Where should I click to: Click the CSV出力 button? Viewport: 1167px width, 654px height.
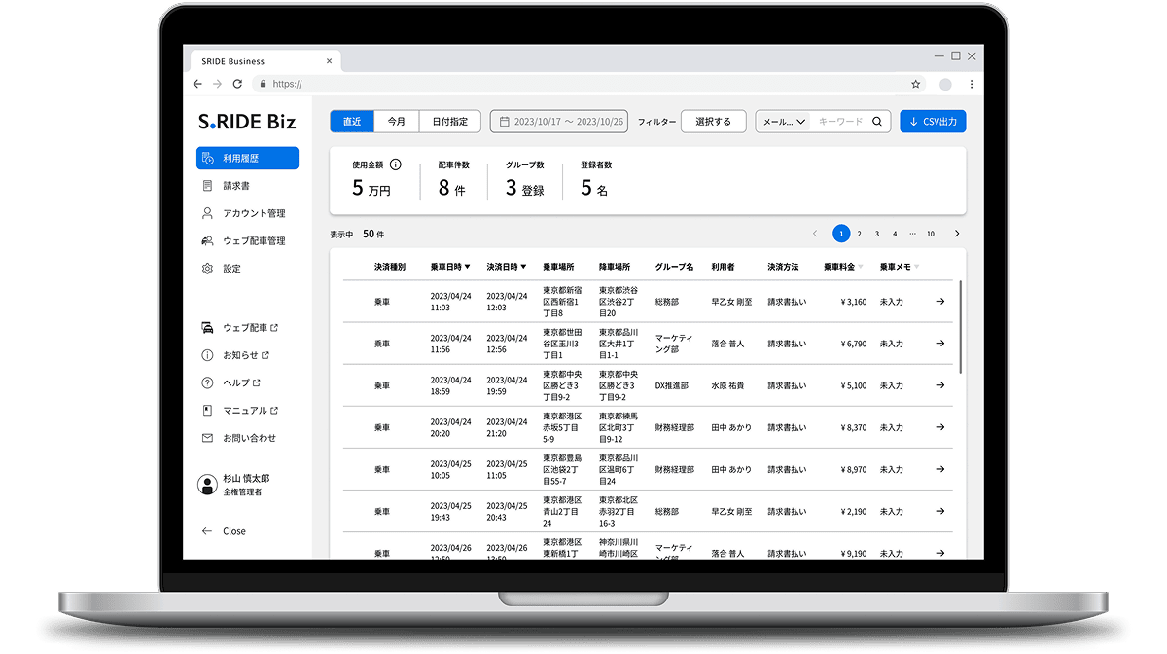[933, 122]
